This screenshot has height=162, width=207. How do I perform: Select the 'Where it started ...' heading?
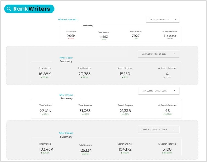tap(69, 20)
